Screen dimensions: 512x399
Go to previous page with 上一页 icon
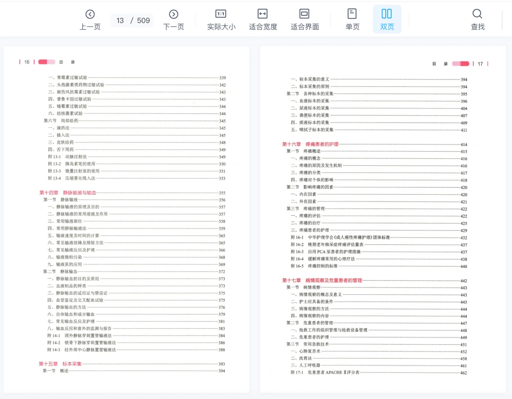90,14
